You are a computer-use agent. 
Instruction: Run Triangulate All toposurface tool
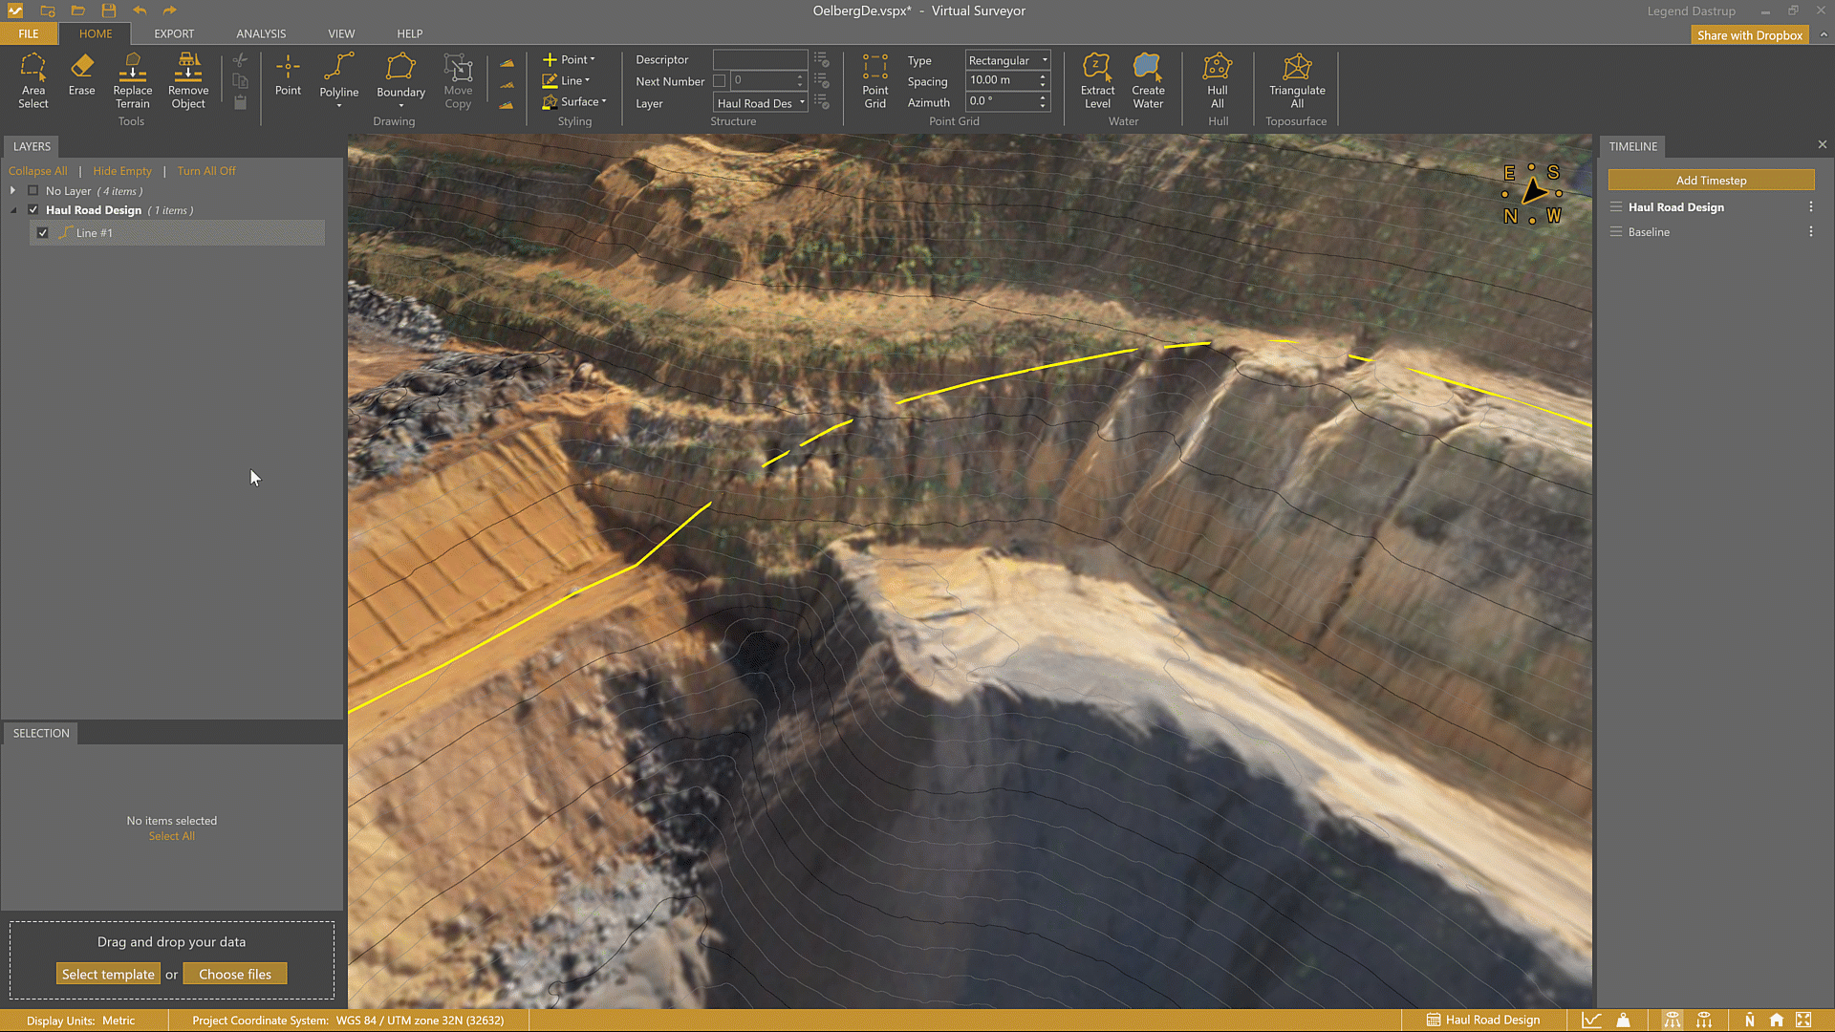pyautogui.click(x=1296, y=80)
